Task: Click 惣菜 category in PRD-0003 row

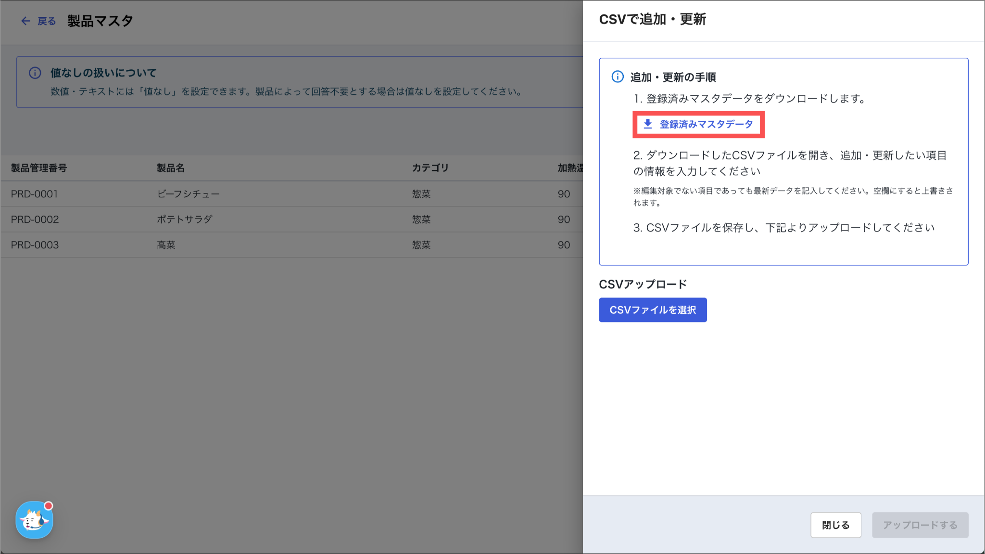Action: coord(421,245)
